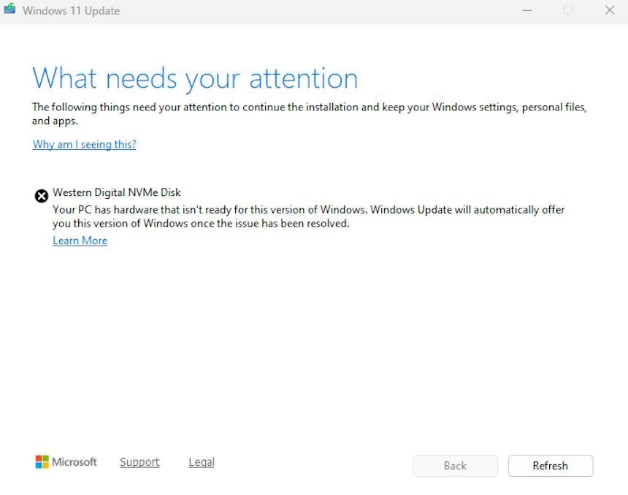This screenshot has height=495, width=628.
Task: Click the "Your PC has hardware" message text
Action: pyautogui.click(x=308, y=216)
